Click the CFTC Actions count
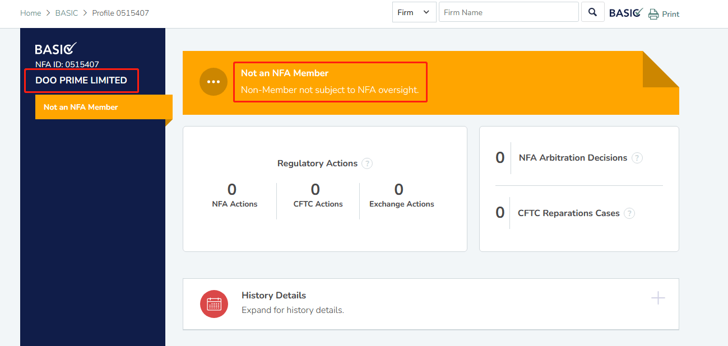This screenshot has height=346, width=728. pyautogui.click(x=316, y=190)
